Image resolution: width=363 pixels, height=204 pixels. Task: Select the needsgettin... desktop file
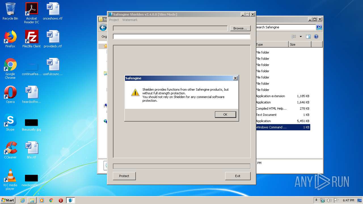[x=31, y=180]
